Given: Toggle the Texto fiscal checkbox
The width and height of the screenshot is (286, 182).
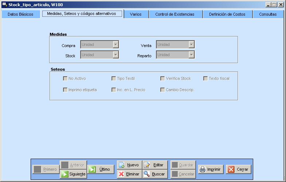Looking at the screenshot, I should tap(205, 78).
